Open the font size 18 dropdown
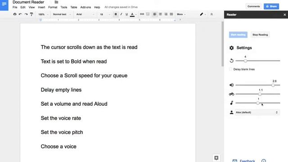 coord(105,14)
